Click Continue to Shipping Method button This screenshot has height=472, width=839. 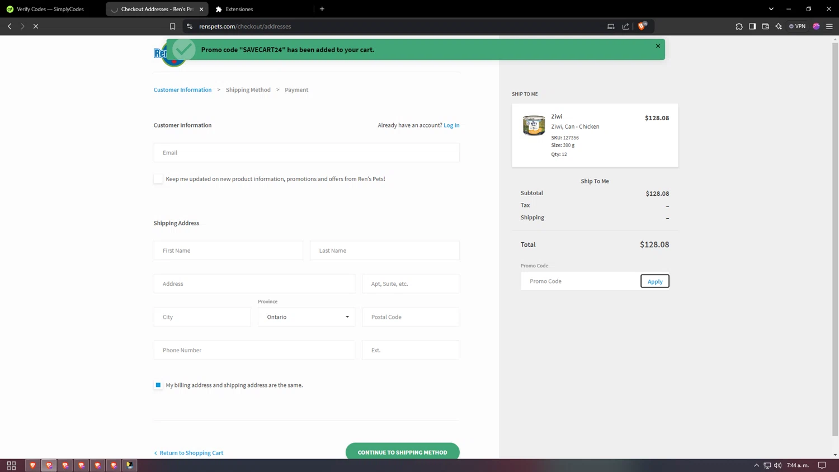click(x=403, y=452)
